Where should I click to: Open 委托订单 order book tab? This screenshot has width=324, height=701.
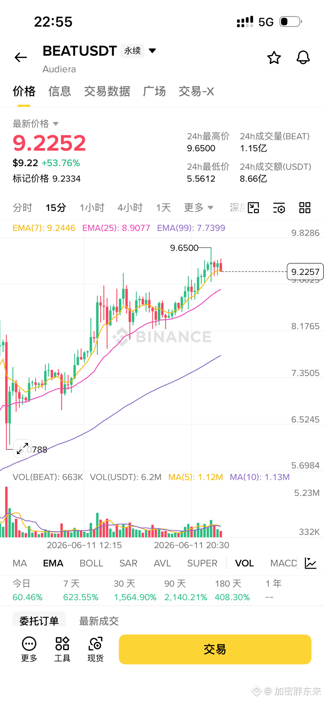(x=39, y=620)
